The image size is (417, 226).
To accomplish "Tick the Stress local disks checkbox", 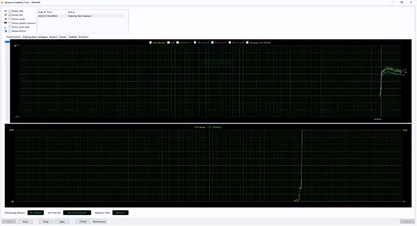I will [10, 27].
